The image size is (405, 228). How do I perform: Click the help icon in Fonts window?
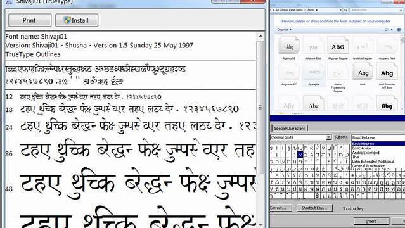pos(399,30)
